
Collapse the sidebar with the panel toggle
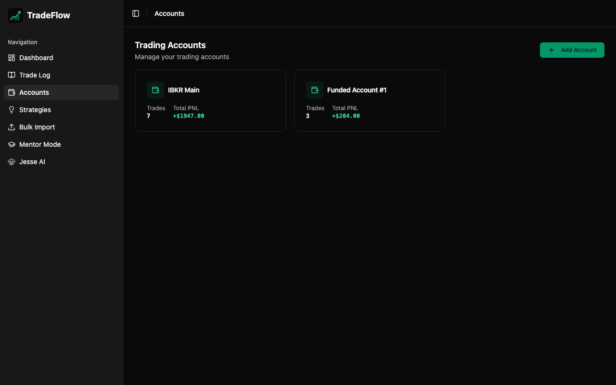point(136,13)
